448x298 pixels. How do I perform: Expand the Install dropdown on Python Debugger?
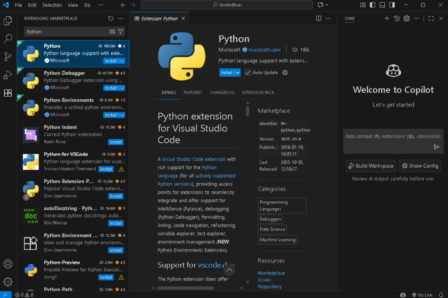pos(122,88)
